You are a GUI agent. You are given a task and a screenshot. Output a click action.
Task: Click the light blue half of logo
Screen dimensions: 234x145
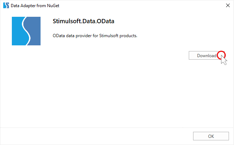coord(17,31)
